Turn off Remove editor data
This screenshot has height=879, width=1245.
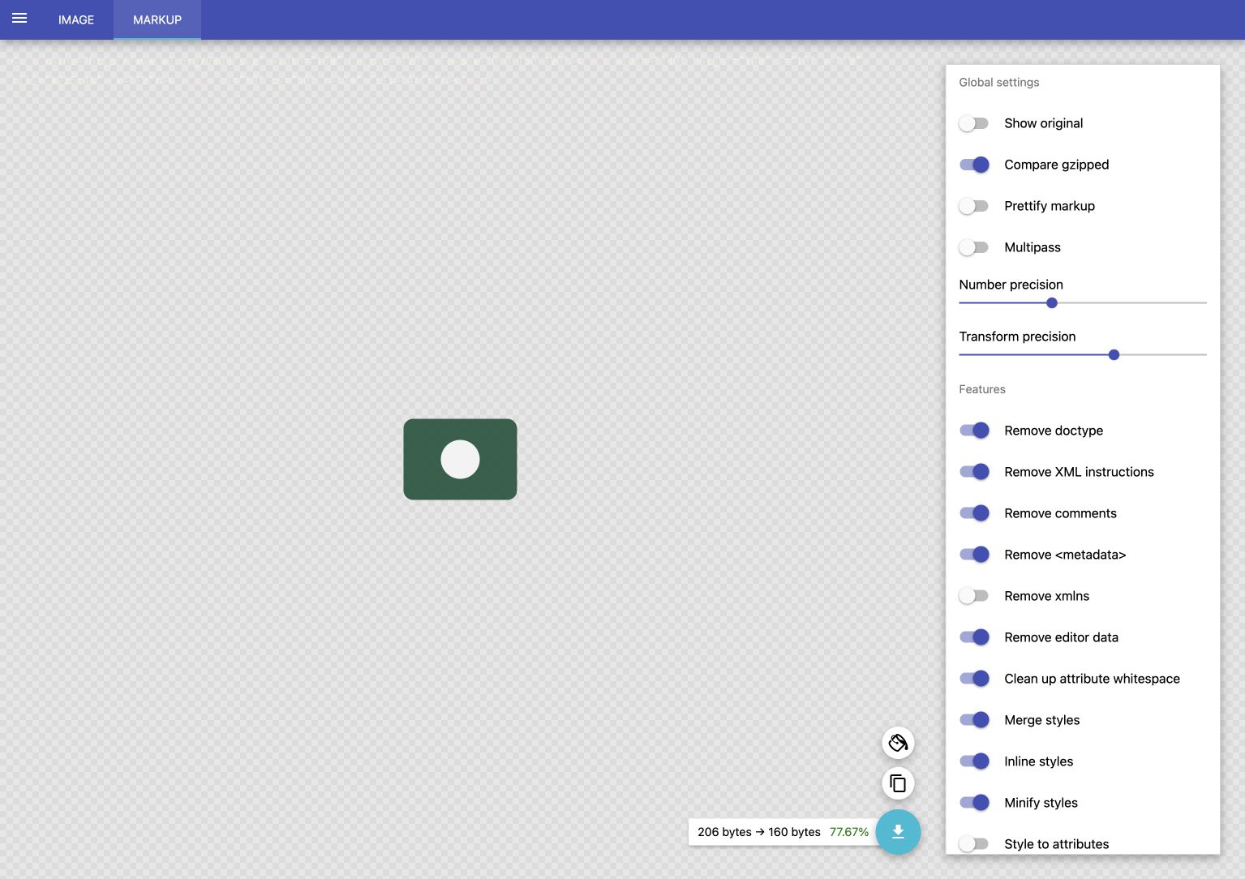[973, 637]
